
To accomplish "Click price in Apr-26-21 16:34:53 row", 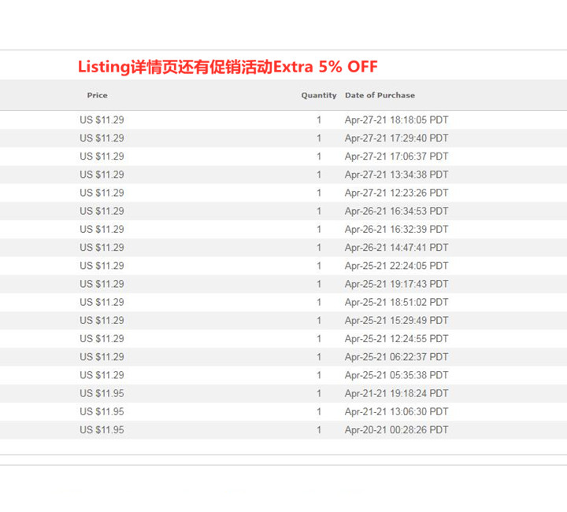I will click(102, 212).
